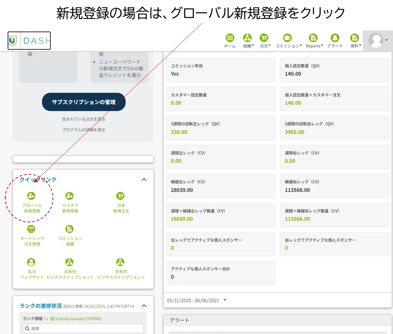Click the カスタマー認定数量 0.00 value
The image size is (393, 334).
pyautogui.click(x=176, y=103)
